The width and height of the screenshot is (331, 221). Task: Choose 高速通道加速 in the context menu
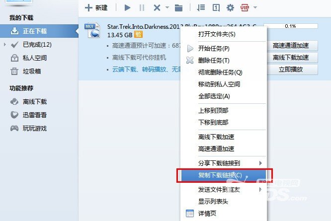pos(224,149)
